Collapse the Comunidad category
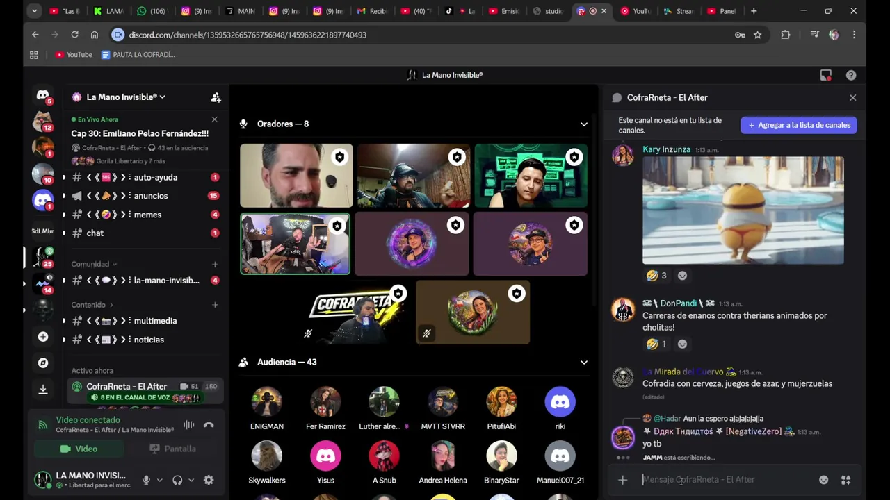This screenshot has height=500, width=890. coord(93,264)
